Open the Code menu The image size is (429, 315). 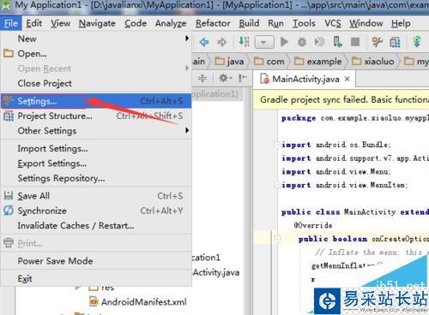136,23
